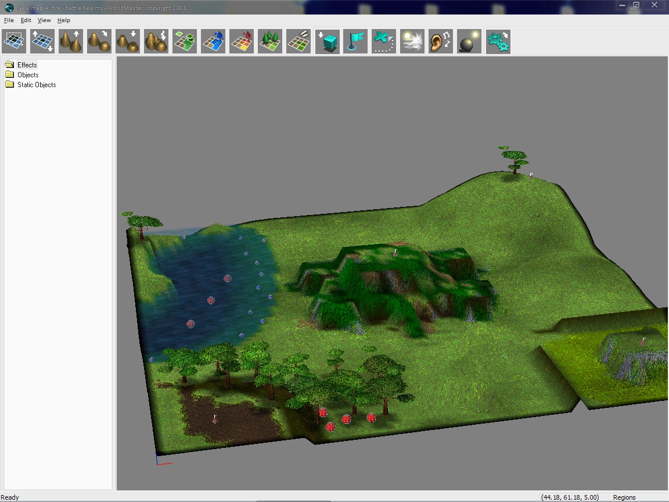Click the tree on top of the far hill
The width and height of the screenshot is (669, 502).
tap(514, 160)
